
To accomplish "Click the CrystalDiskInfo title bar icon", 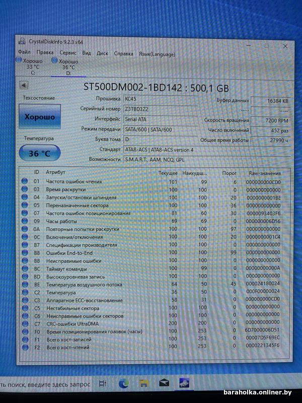I will [22, 41].
